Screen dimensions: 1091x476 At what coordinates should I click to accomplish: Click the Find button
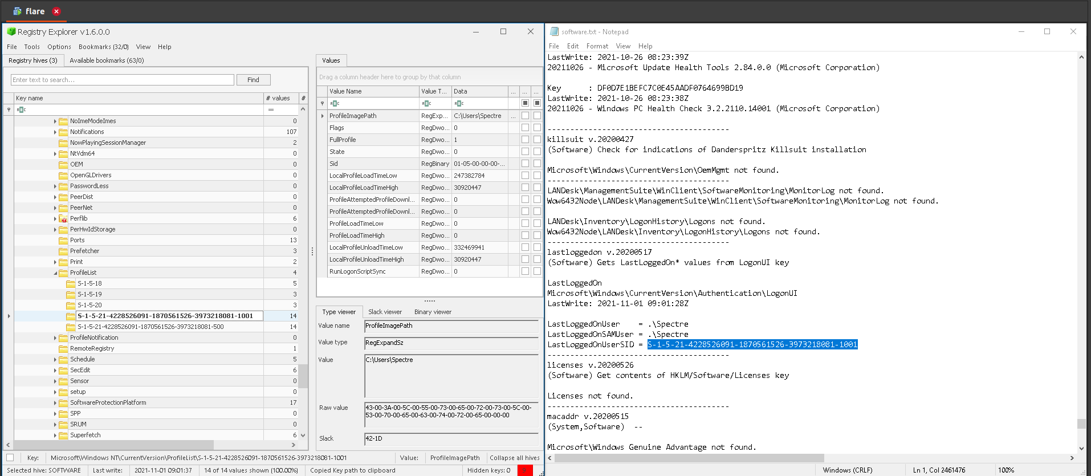[x=253, y=80]
